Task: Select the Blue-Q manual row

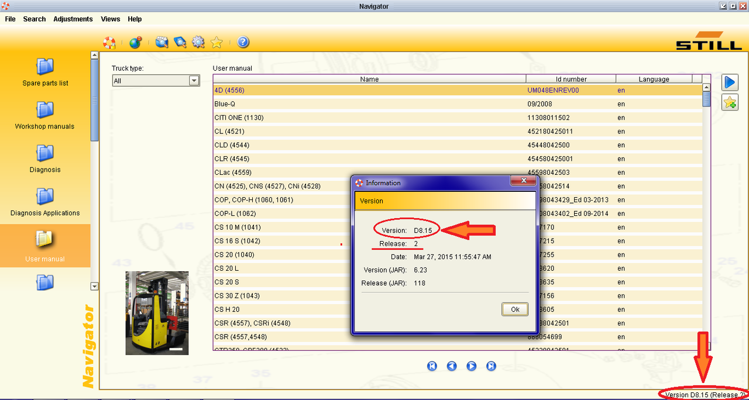Action: (458, 104)
